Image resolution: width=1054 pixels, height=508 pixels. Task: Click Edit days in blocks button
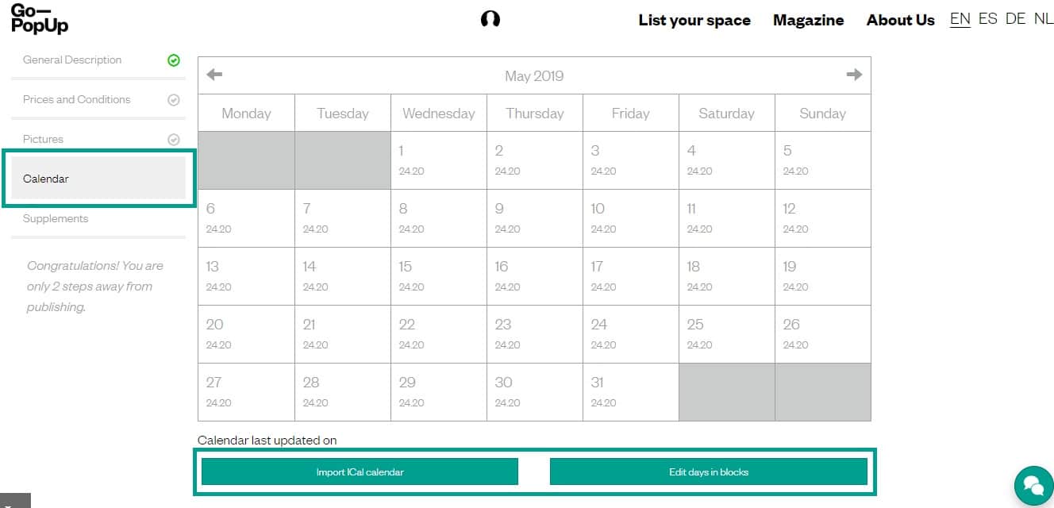708,471
